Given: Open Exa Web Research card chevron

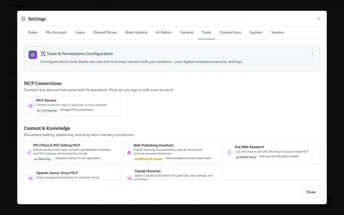Looking at the screenshot, I should tap(316, 147).
